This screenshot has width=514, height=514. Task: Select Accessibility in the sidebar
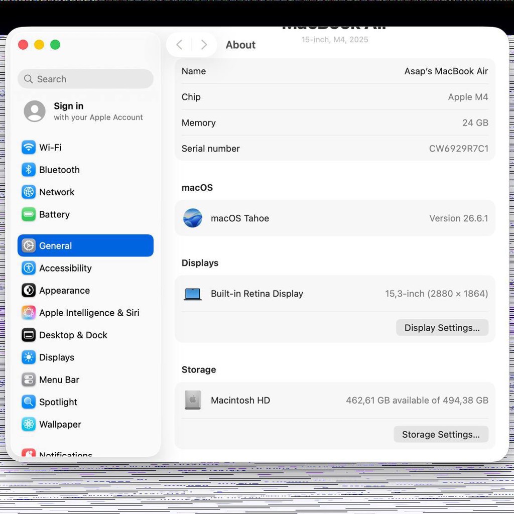85,268
